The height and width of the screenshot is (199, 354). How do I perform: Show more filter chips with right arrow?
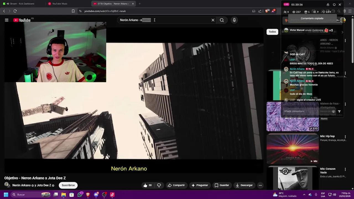342,32
